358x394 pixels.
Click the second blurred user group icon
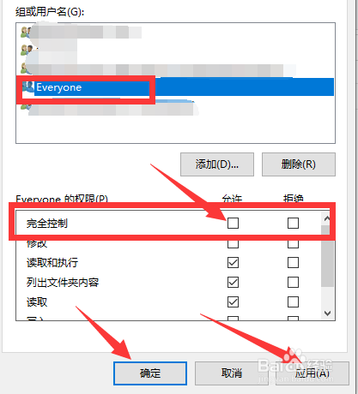point(27,51)
